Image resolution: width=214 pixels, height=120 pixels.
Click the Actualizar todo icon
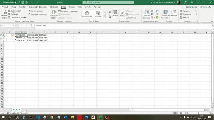[54, 12]
